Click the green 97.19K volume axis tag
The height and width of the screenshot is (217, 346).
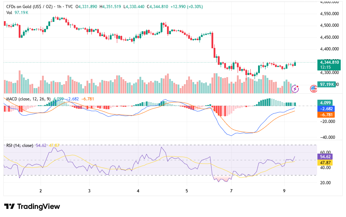tap(327, 84)
